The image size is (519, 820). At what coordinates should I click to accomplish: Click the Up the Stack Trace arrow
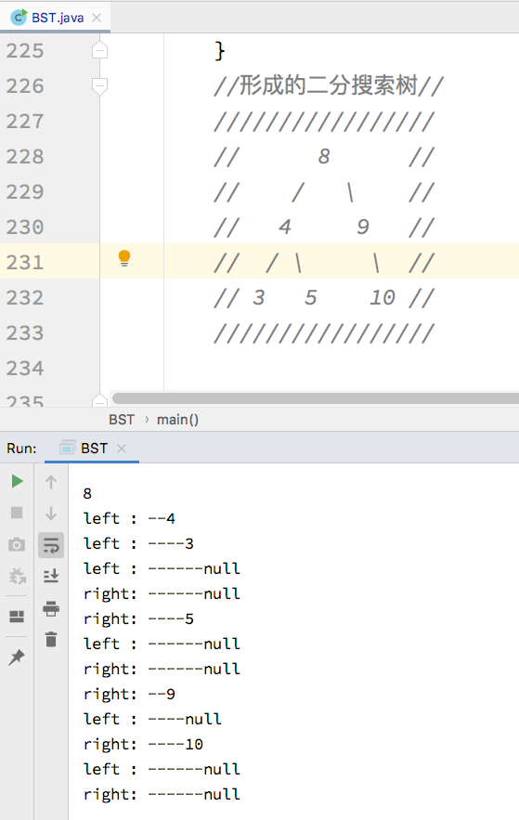(51, 482)
